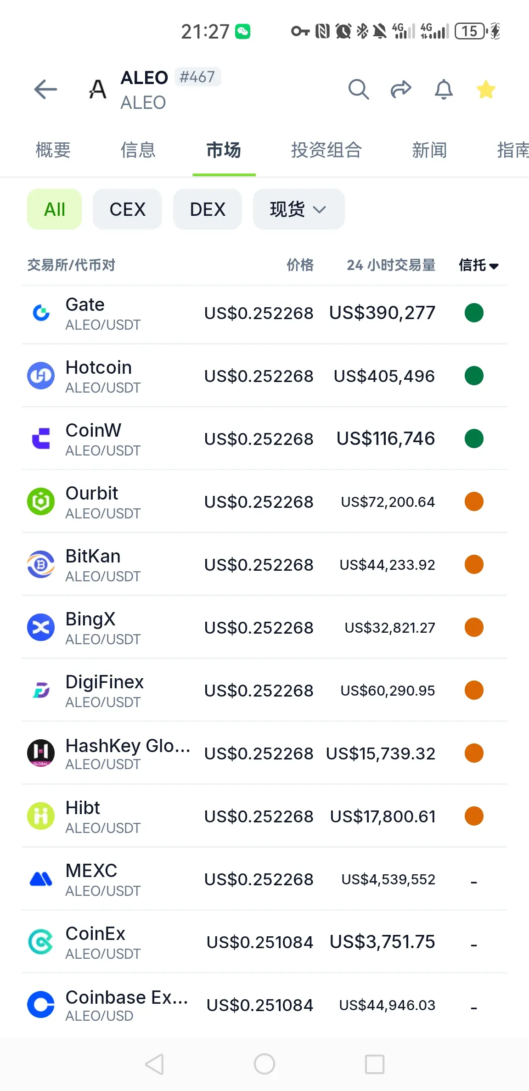Open the search magnifier icon
The width and height of the screenshot is (529, 1091).
[x=358, y=89]
